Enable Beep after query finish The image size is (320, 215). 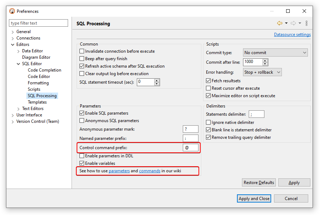pyautogui.click(x=82, y=58)
